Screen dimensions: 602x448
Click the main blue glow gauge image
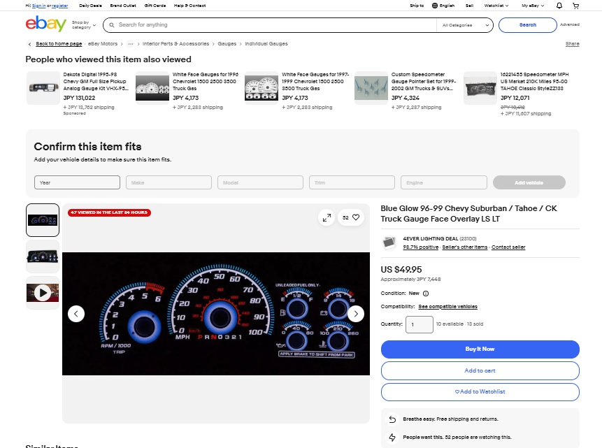216,314
